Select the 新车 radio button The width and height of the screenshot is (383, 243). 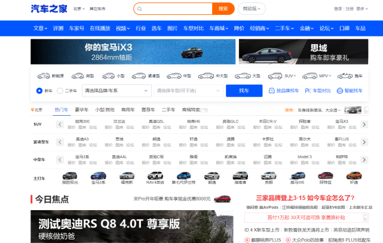[x=39, y=91]
